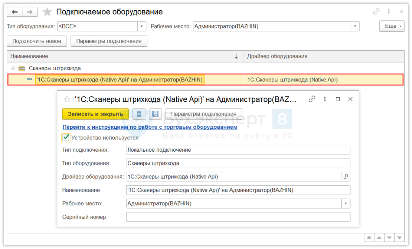Click the 'Записать и закрыть' button
Screen dimensions: 412x249
tap(95, 114)
